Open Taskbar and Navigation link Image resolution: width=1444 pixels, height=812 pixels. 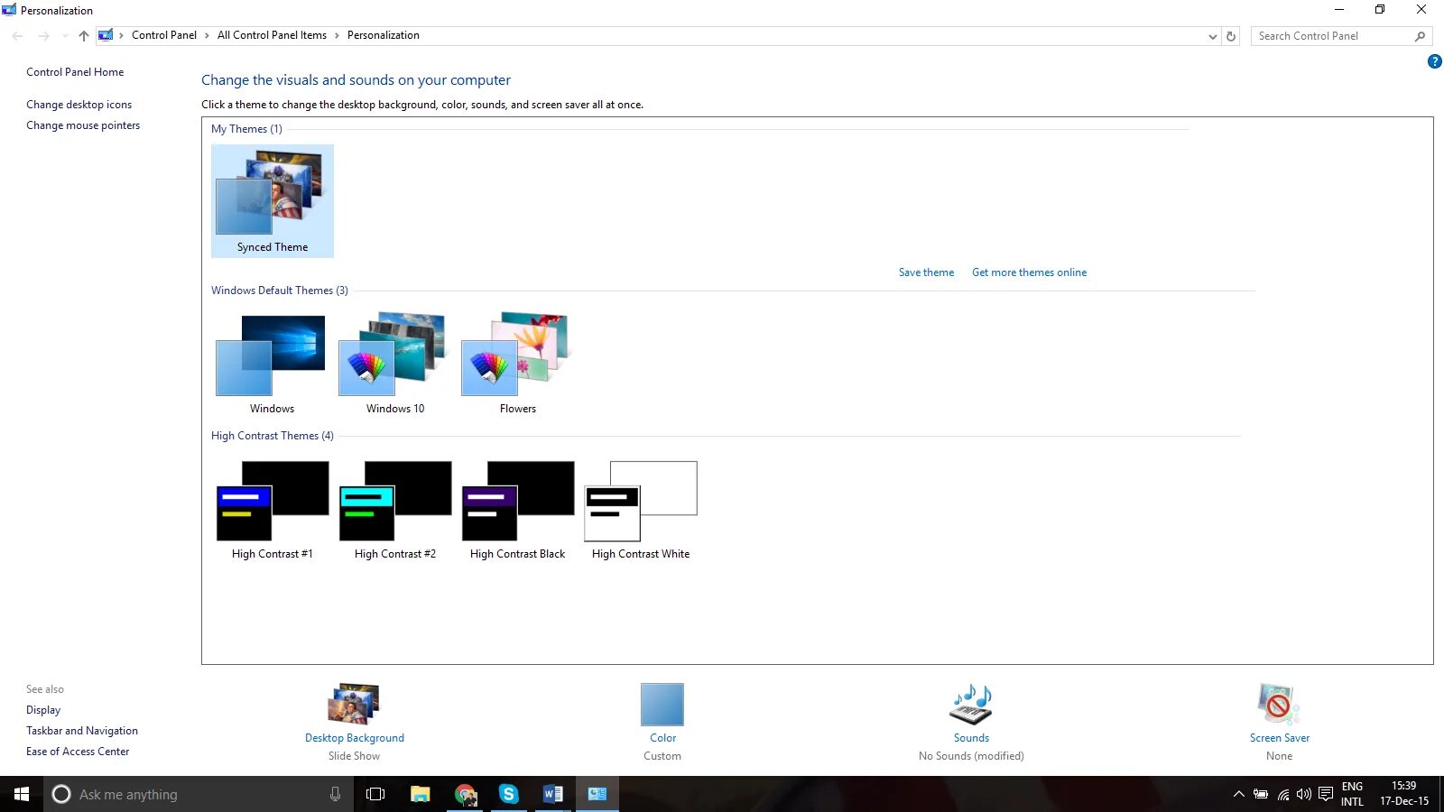(82, 731)
